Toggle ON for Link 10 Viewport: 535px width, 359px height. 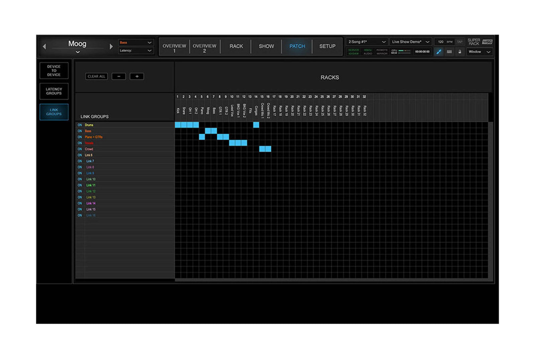click(x=80, y=179)
